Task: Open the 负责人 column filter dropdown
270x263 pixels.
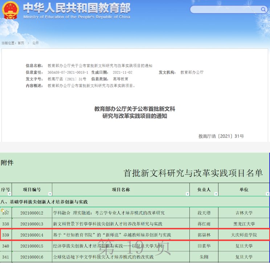Action: [x=216, y=194]
